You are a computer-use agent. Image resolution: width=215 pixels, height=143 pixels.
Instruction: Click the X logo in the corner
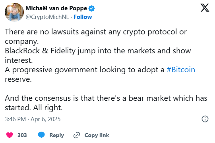205,8
